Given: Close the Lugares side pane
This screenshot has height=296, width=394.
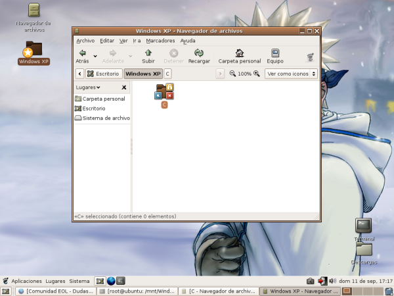Looking at the screenshot, I should 124,87.
